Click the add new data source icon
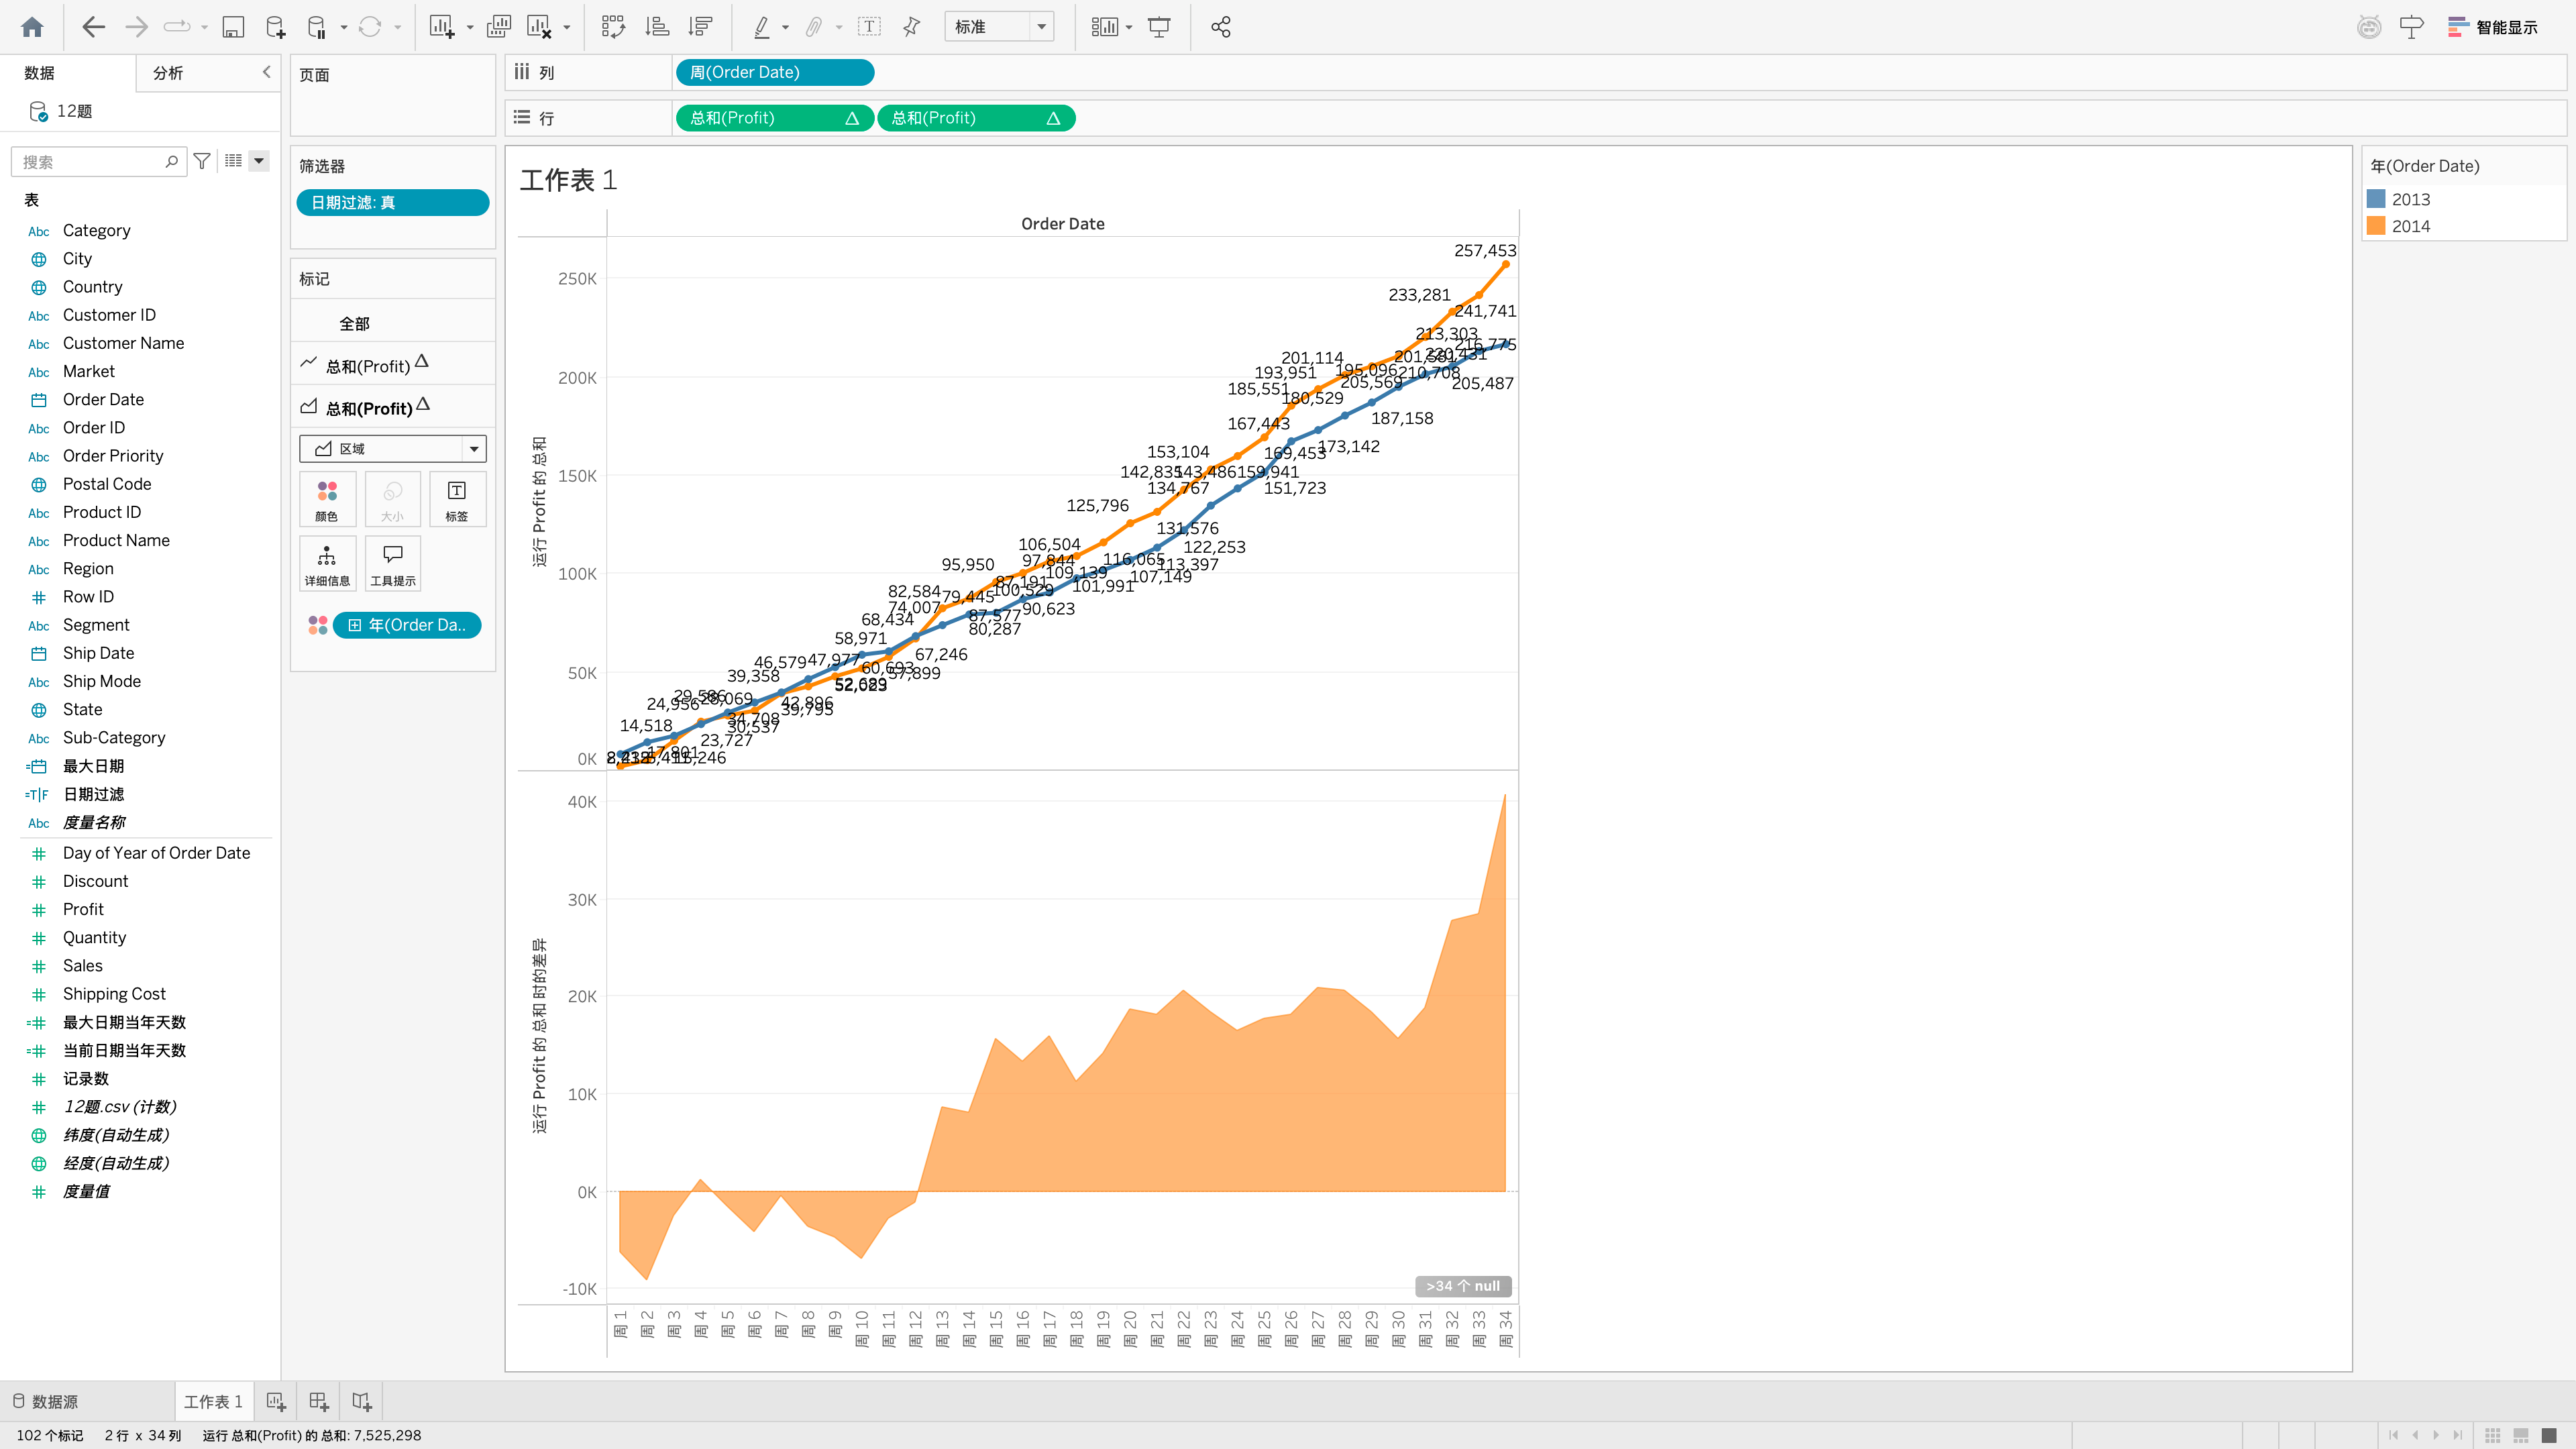The width and height of the screenshot is (2576, 1449). coord(275,27)
